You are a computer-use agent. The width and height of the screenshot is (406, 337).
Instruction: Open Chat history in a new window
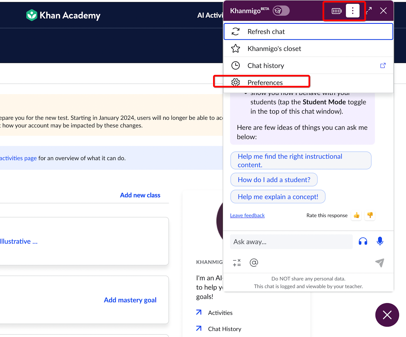[x=383, y=65]
